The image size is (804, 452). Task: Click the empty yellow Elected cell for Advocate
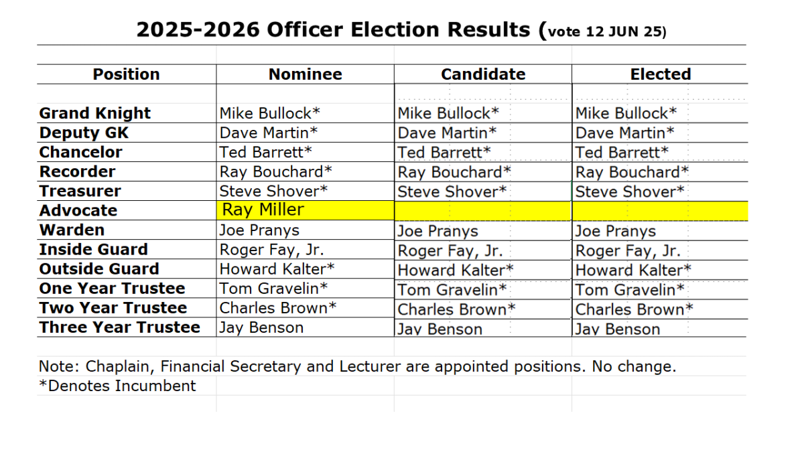click(x=660, y=211)
